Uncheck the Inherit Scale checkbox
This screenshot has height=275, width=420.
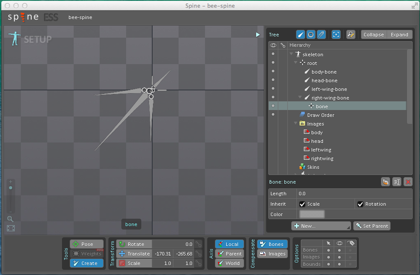click(x=303, y=204)
